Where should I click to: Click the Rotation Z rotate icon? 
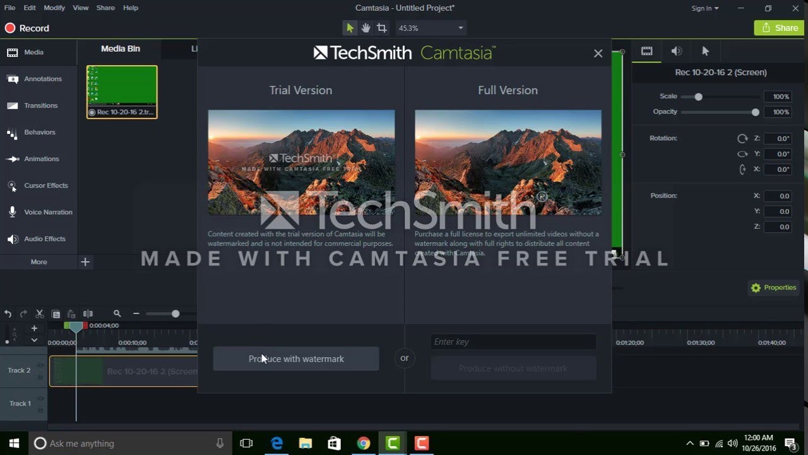pos(742,138)
